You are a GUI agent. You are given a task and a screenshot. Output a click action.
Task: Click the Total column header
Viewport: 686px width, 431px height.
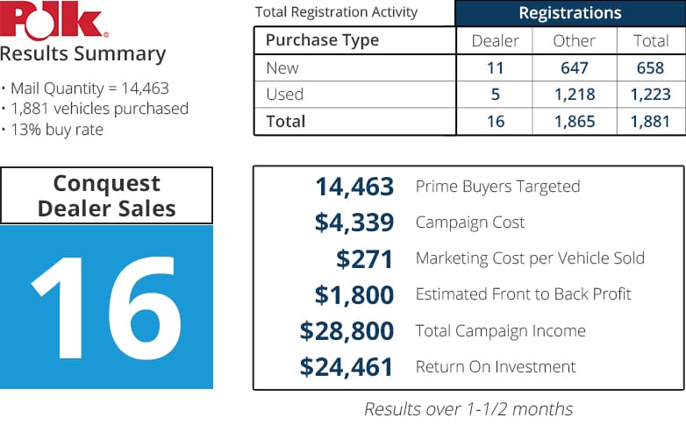pos(651,40)
